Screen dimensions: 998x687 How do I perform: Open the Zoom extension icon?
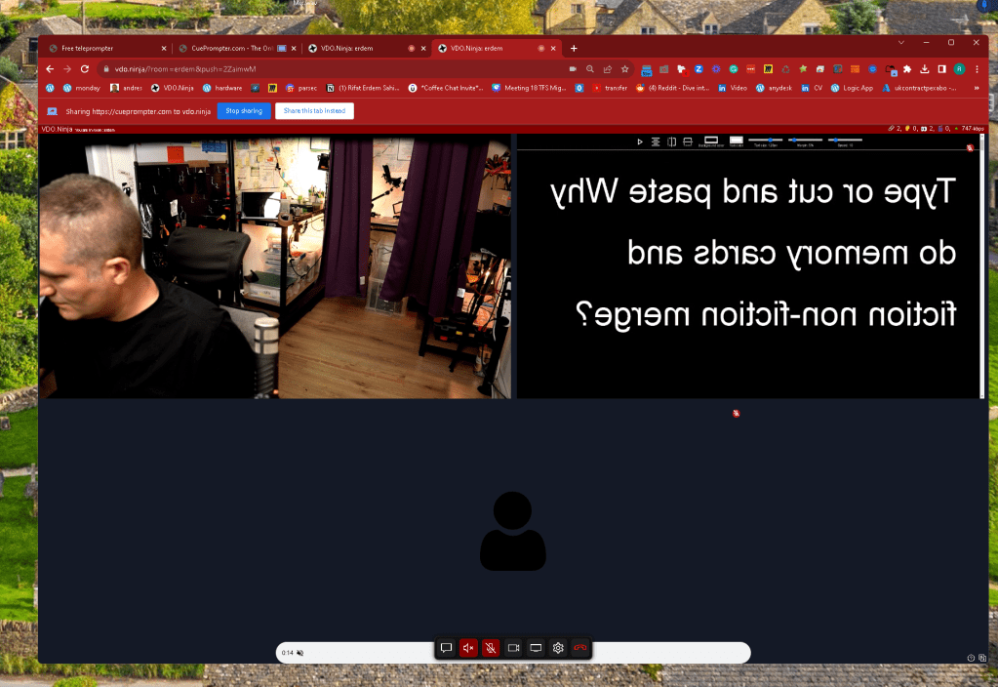pos(699,68)
